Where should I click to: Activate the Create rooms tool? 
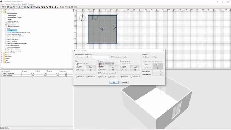[39, 7]
